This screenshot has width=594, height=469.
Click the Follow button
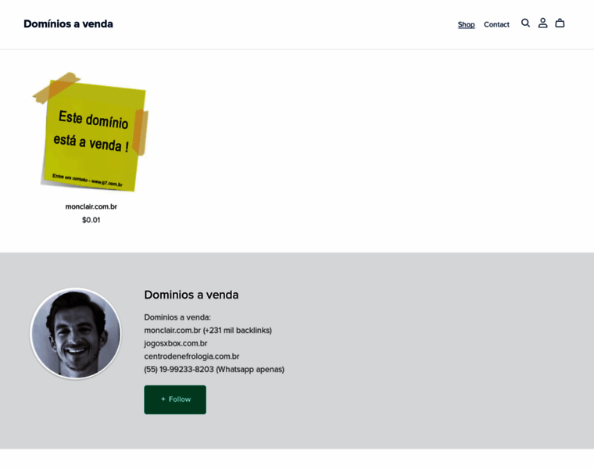175,399
